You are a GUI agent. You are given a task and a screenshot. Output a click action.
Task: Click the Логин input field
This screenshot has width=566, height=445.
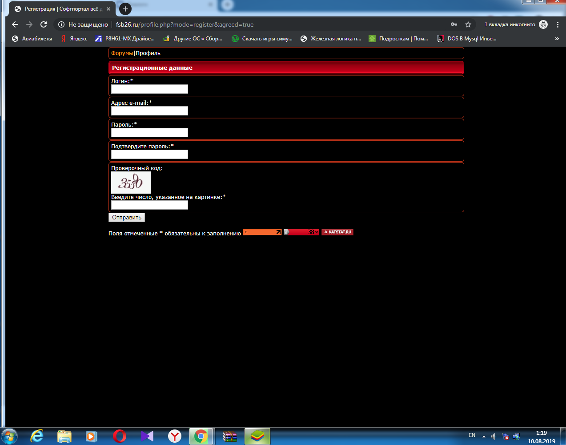pyautogui.click(x=149, y=89)
